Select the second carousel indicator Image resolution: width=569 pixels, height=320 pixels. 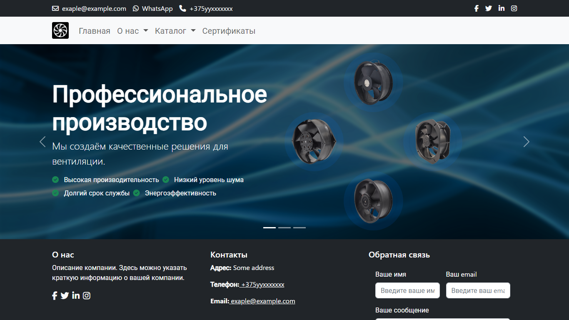click(284, 227)
